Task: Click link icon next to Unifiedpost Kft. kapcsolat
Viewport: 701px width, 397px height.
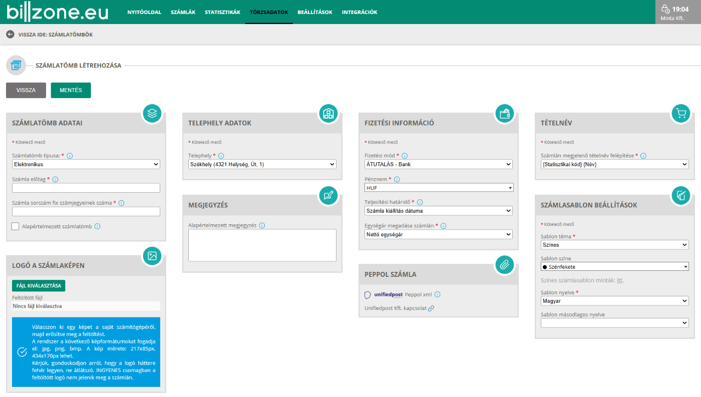Action: coord(431,308)
